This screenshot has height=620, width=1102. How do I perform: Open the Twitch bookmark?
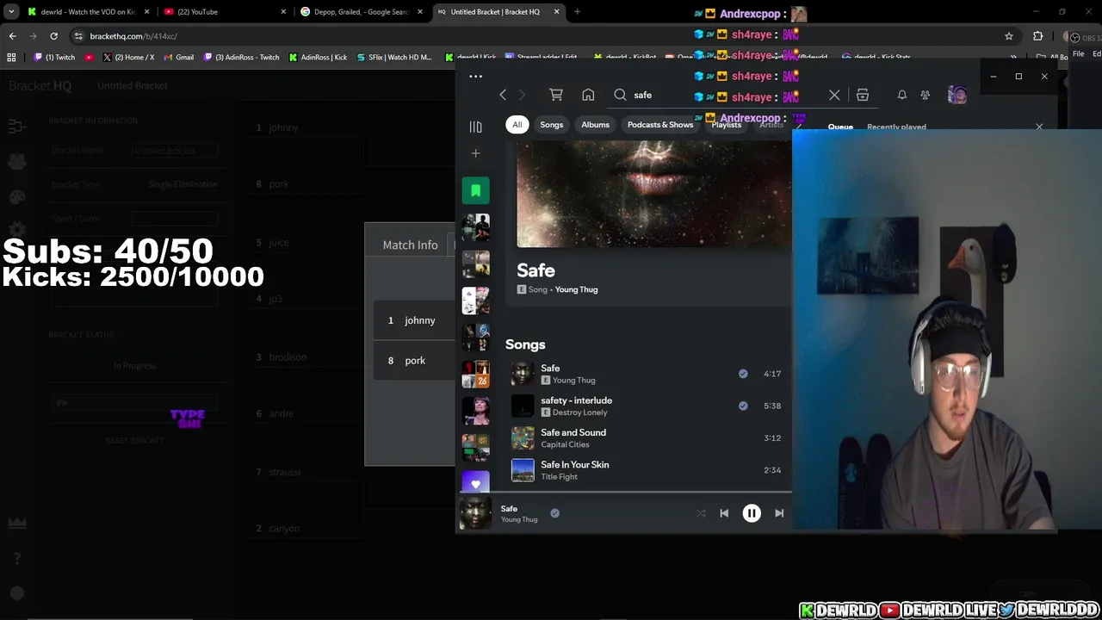pyautogui.click(x=54, y=57)
